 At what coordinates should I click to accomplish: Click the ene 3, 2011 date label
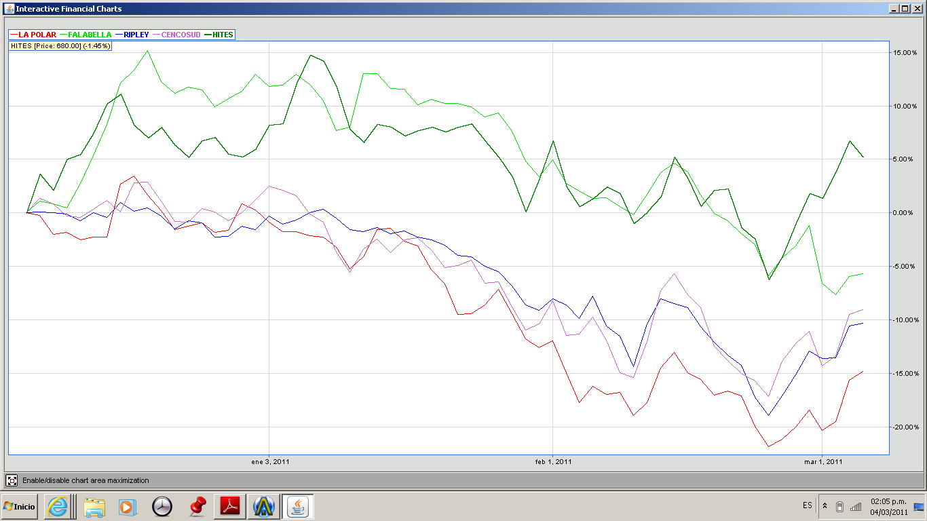[x=270, y=462]
